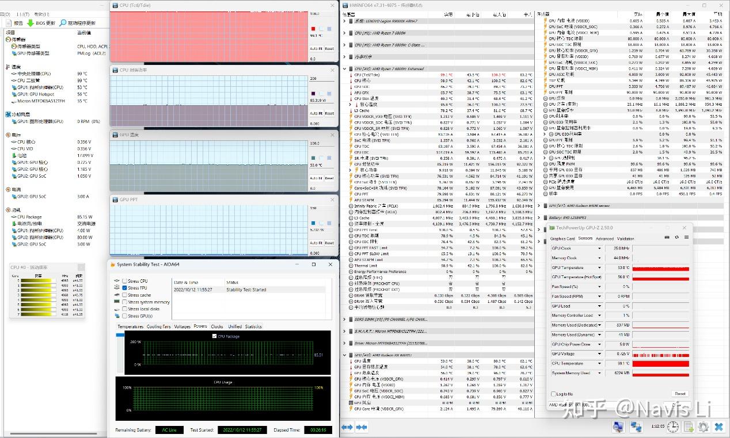Uncheck the Stress FPU checkbox

pyautogui.click(x=124, y=288)
